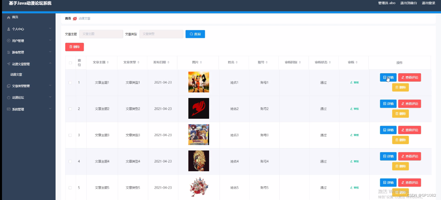Expand the 文章类型管理 sidebar menu
Screen dimensions: 441x200
(28, 86)
